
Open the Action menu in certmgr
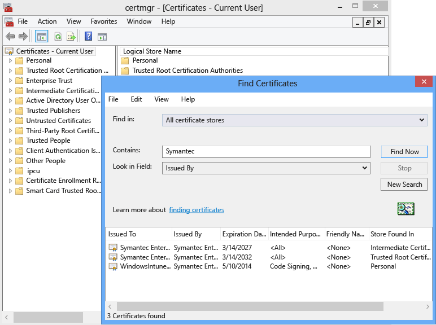click(47, 21)
